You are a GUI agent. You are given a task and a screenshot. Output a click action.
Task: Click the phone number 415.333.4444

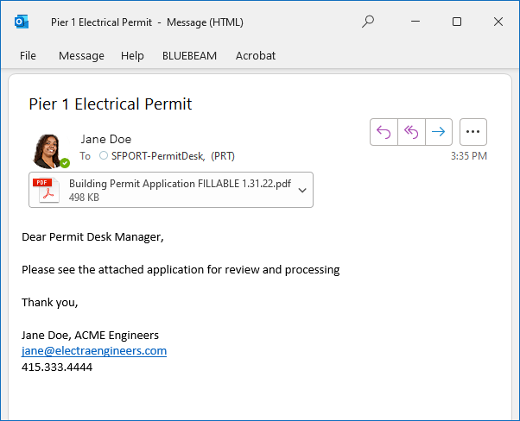coord(57,367)
